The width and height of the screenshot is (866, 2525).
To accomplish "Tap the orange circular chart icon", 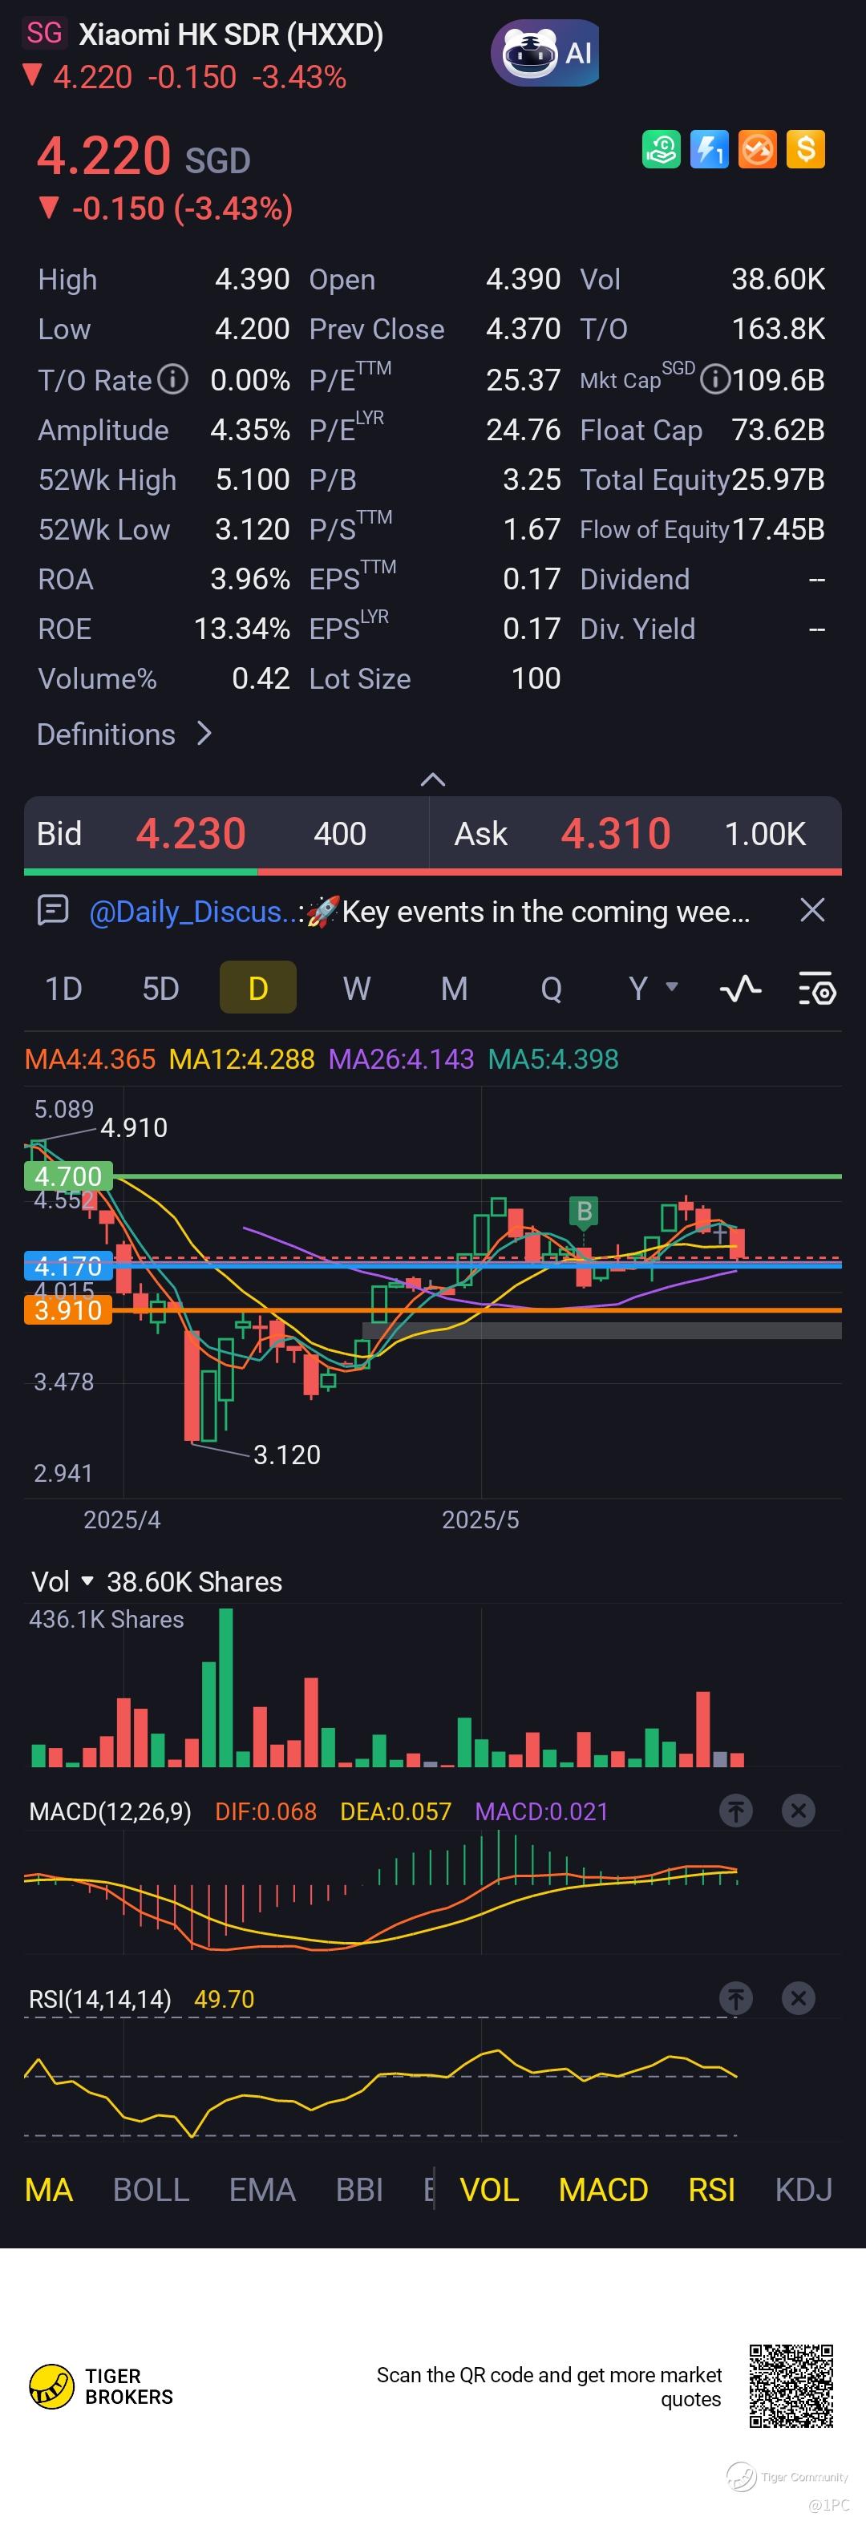I will (x=757, y=150).
